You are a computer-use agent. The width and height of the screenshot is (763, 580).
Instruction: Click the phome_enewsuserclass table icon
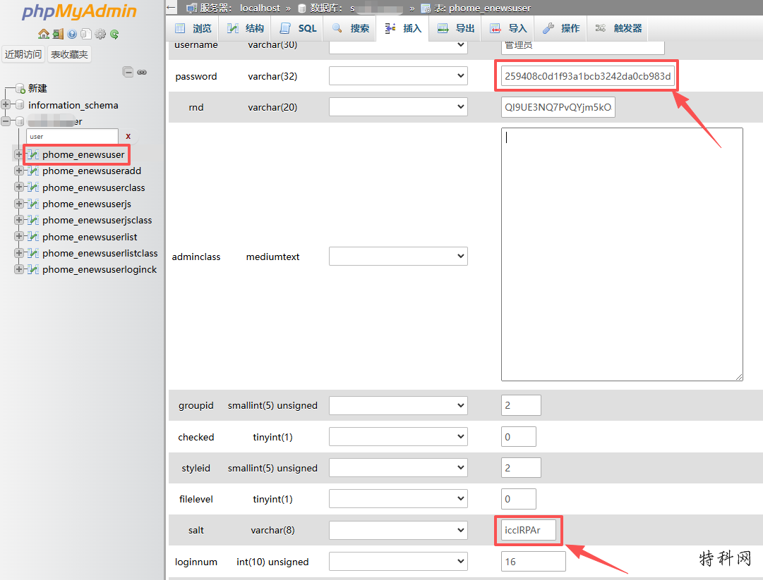click(33, 187)
